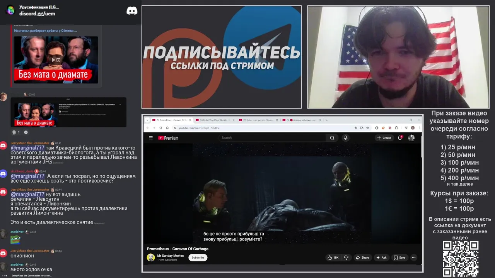Add a reaction with smiley icon
The image size is (495, 278).
(x=26, y=132)
